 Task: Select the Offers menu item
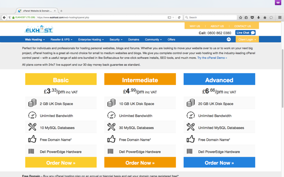click(171, 40)
